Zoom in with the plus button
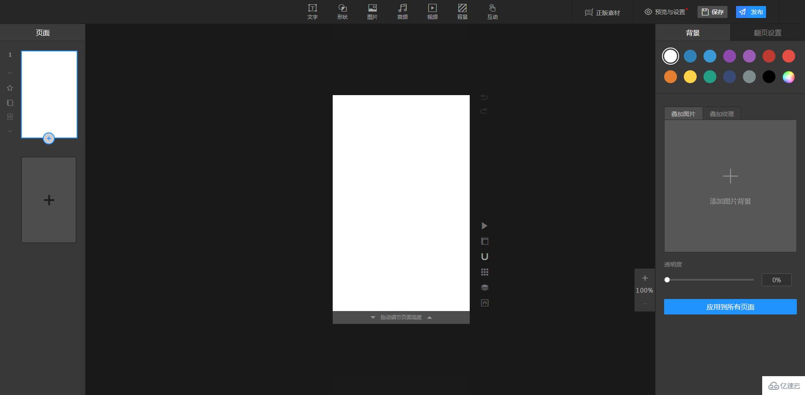 645,278
